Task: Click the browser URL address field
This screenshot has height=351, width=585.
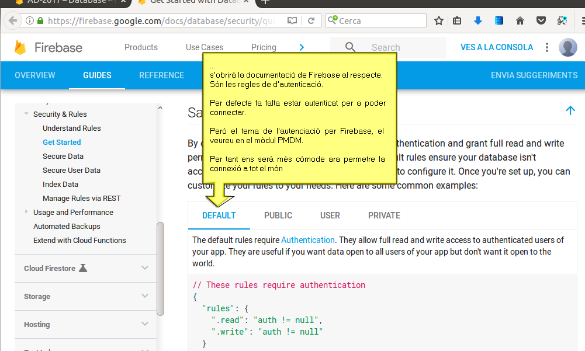Action: pos(161,20)
